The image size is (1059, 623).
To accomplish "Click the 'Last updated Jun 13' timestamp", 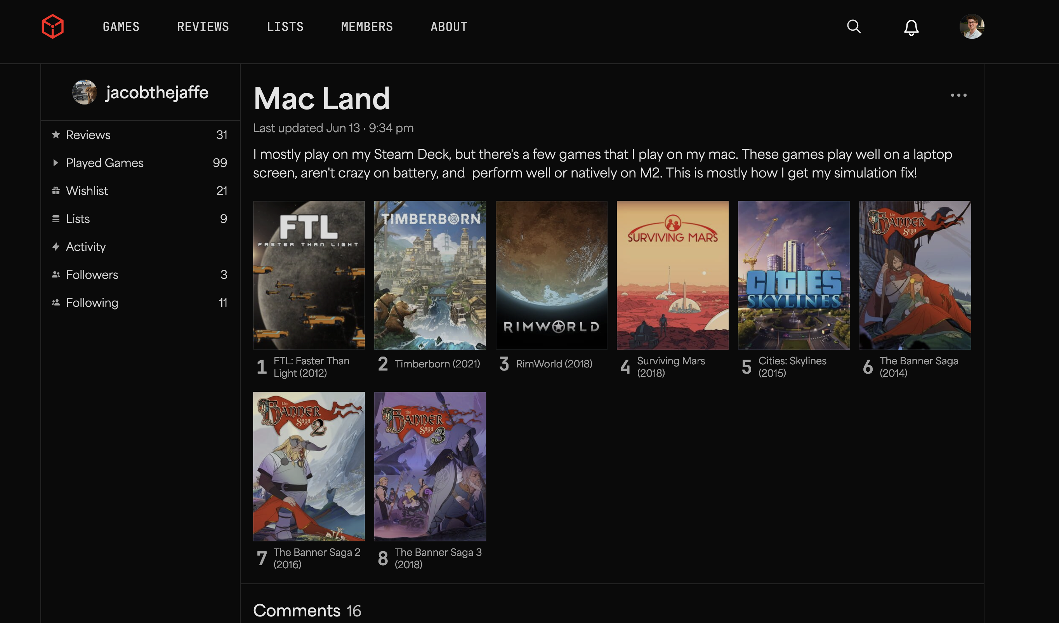I will click(x=333, y=128).
